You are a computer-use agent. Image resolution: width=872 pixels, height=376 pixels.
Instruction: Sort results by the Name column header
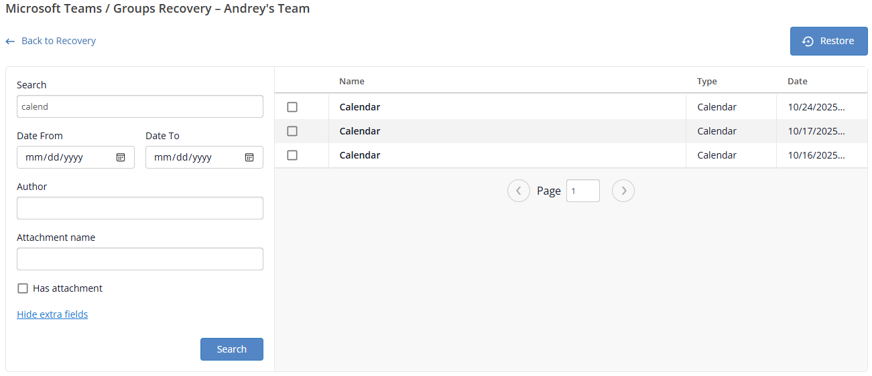352,82
